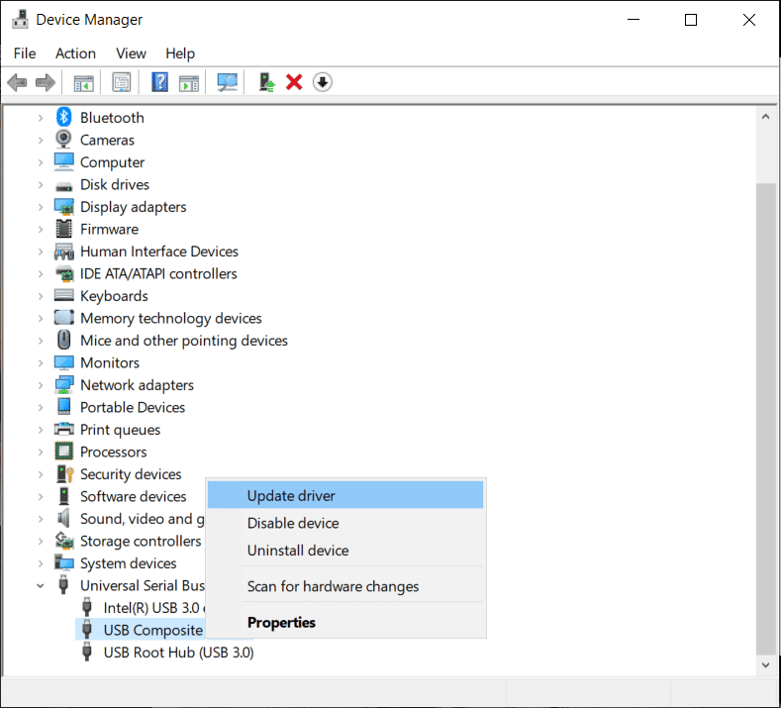Toggle the action pane toolbar icon
Viewport: 781px width, 708px height.
pos(189,82)
